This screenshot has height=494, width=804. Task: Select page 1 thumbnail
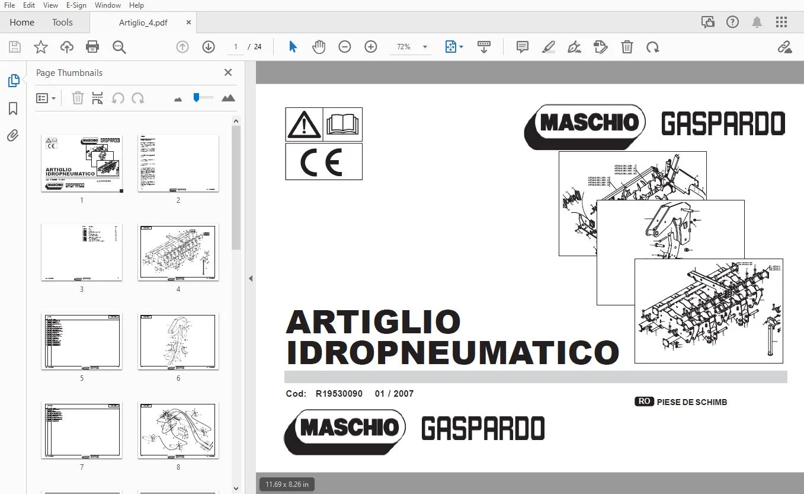[x=82, y=163]
